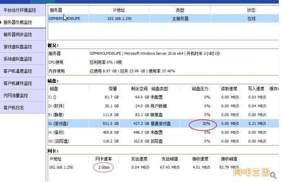Click the 写入速度 column header
Image resolution: width=282 pixels, height=182 pixels.
256,89
